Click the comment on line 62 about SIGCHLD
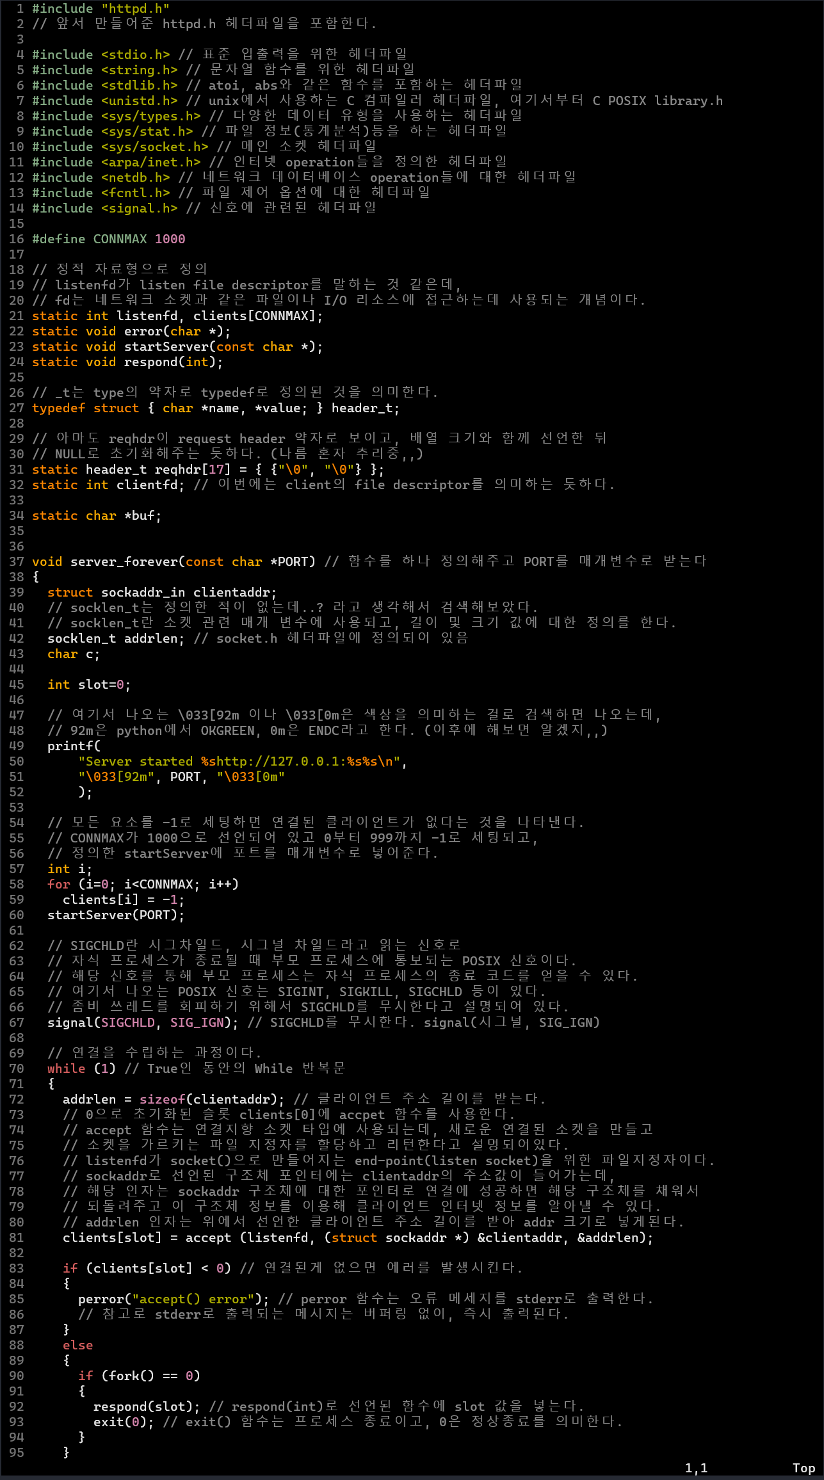Screen dimensions: 824x1480 254,945
